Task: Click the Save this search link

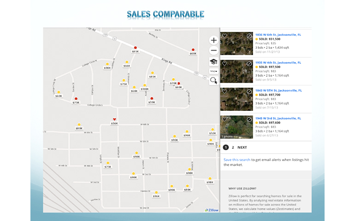Action: coord(237,160)
